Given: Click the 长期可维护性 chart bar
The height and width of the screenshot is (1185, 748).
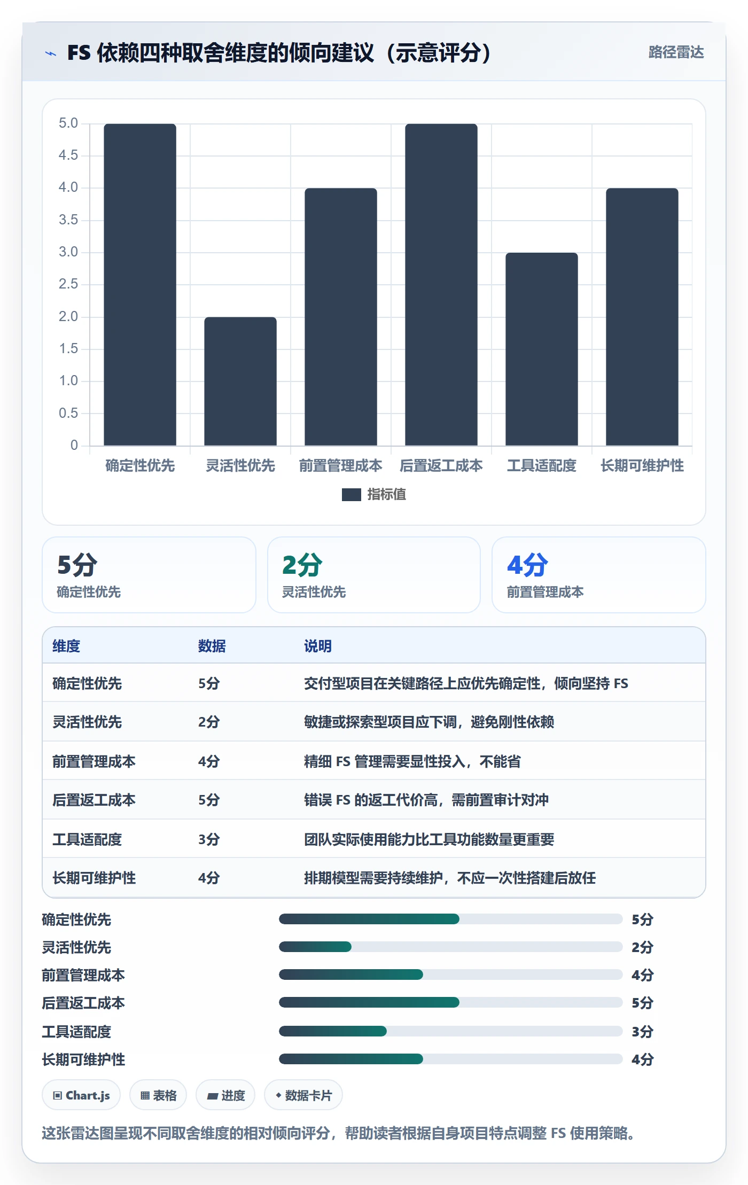Looking at the screenshot, I should pyautogui.click(x=642, y=317).
